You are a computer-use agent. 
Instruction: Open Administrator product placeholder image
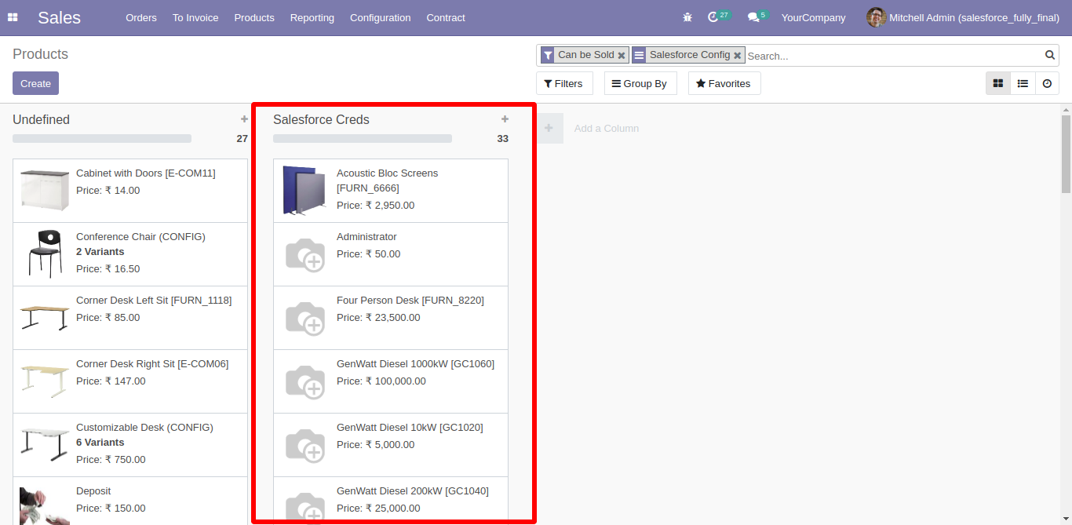[x=304, y=254]
